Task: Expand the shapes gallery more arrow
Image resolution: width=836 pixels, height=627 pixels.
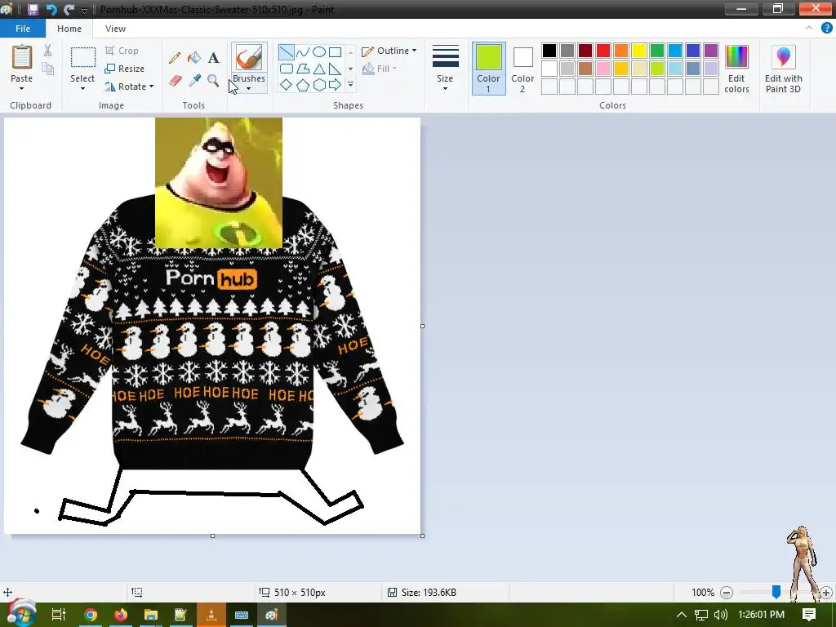Action: (x=350, y=85)
